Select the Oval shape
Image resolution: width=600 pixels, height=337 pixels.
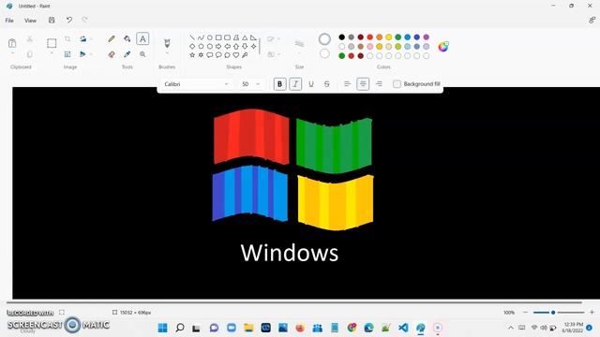point(210,37)
